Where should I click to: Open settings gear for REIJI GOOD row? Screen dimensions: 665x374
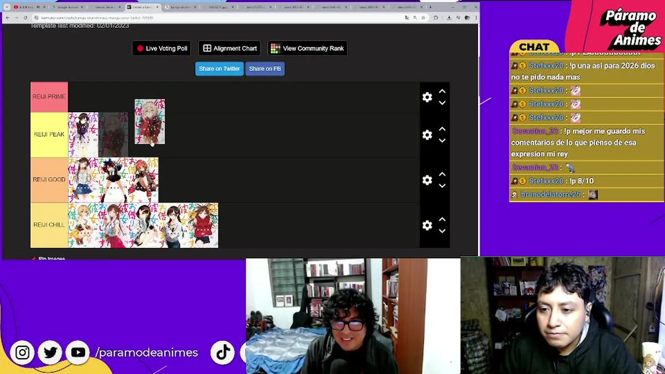[427, 180]
